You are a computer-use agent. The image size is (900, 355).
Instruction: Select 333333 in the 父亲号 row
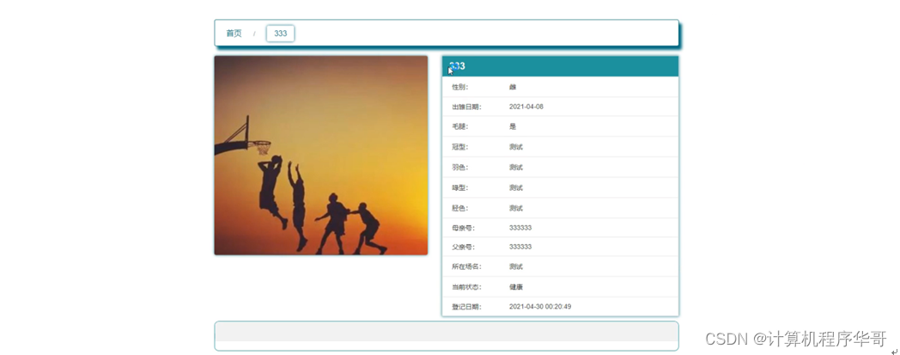pyautogui.click(x=520, y=247)
